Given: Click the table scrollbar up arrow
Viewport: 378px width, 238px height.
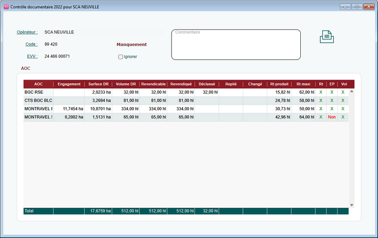Looking at the screenshot, I should tap(352, 91).
